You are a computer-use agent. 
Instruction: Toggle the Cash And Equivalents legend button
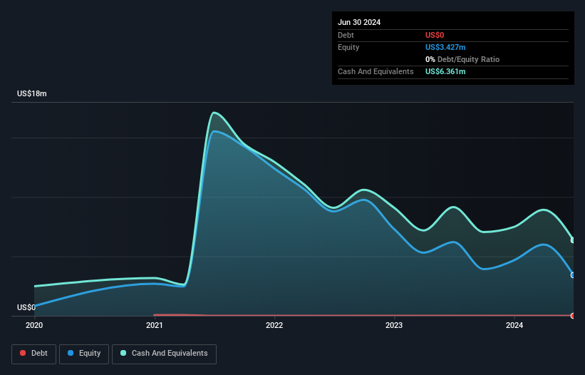(x=164, y=354)
